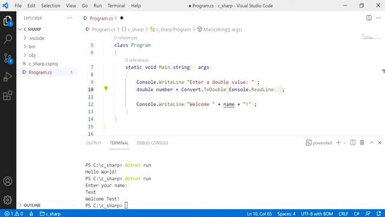385x217 pixels.
Task: Click the underlined 'name' variable on line 12
Action: pos(229,104)
